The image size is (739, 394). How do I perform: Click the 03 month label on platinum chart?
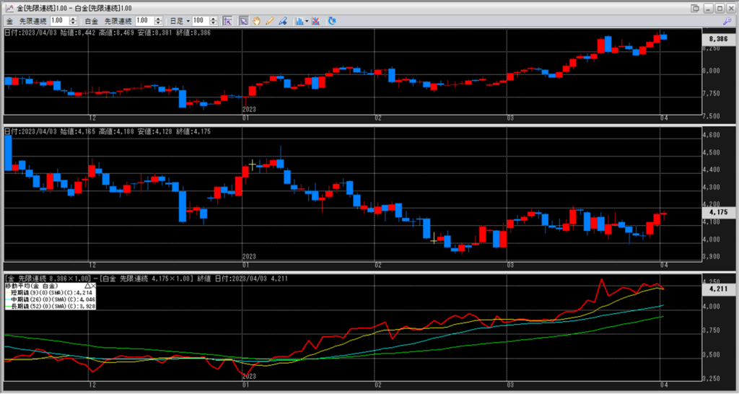[510, 265]
